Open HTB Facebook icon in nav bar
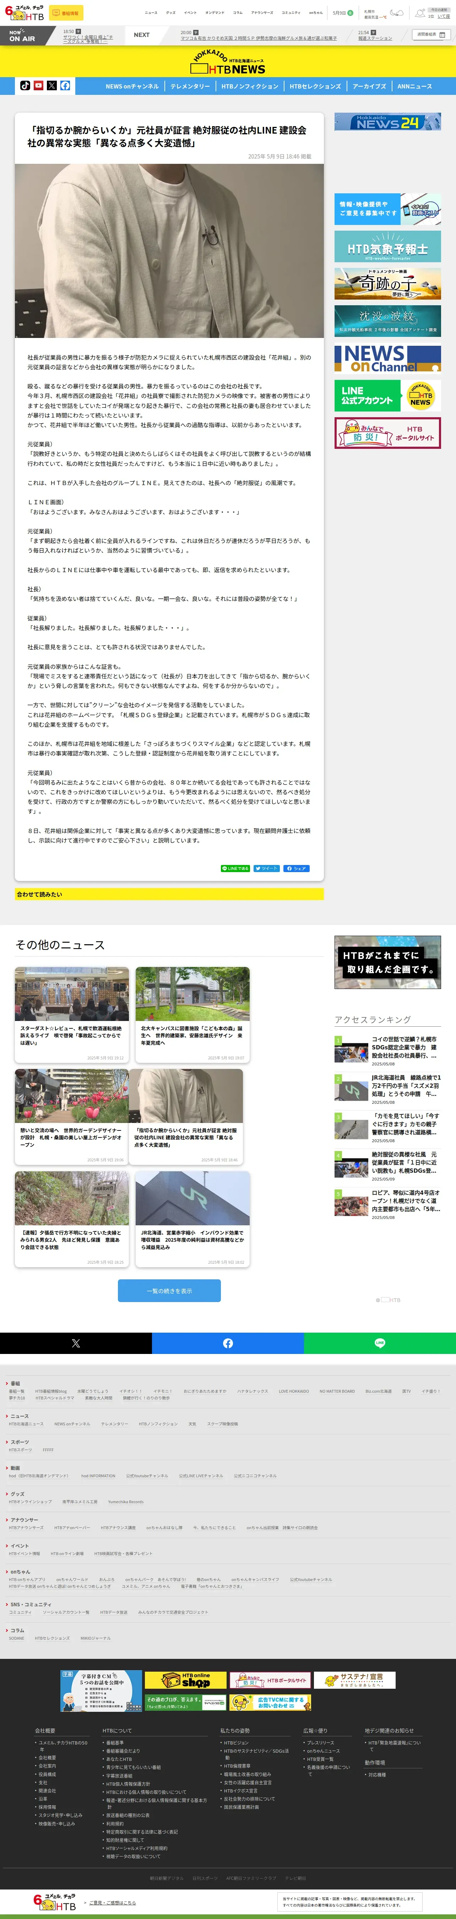 pos(65,86)
